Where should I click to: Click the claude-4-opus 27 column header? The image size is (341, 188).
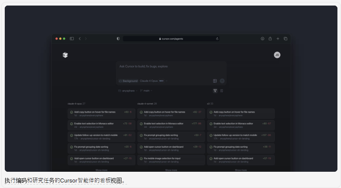click(76, 104)
